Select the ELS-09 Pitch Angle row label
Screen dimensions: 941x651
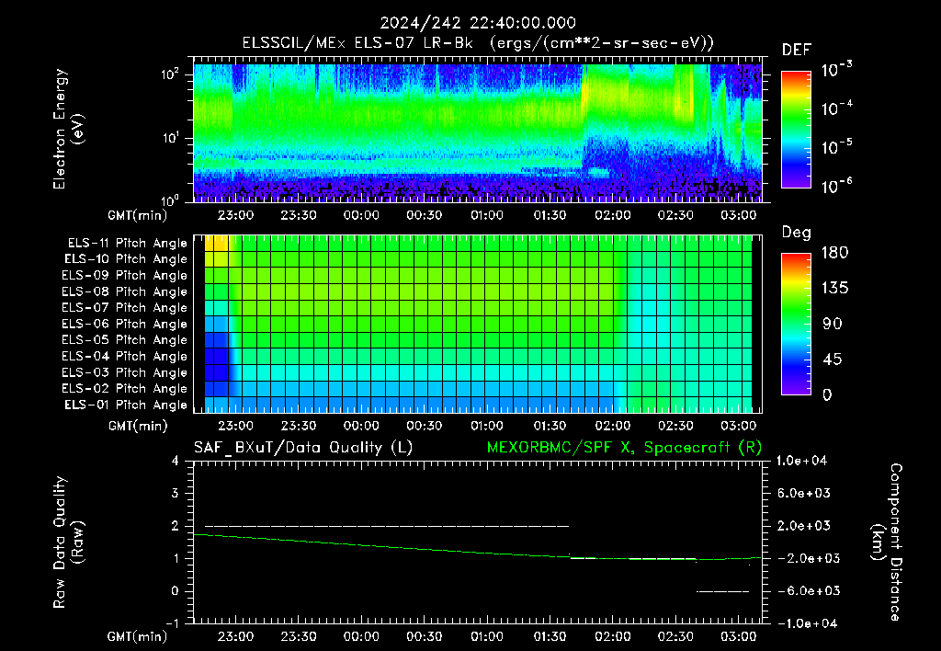coord(125,276)
